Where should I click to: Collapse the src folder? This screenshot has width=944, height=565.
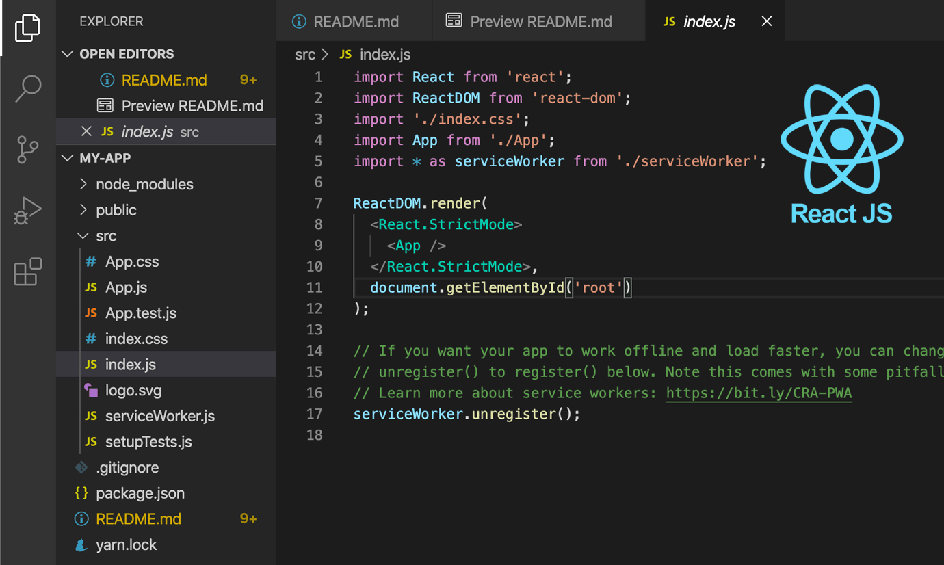pos(105,236)
